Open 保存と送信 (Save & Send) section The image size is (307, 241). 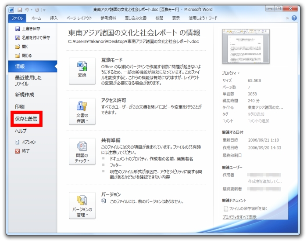point(26,119)
